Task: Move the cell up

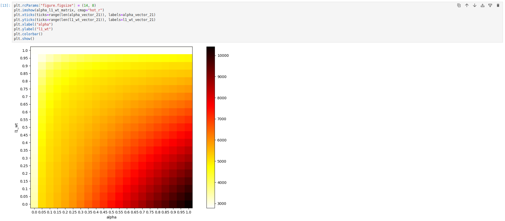Action: click(467, 6)
